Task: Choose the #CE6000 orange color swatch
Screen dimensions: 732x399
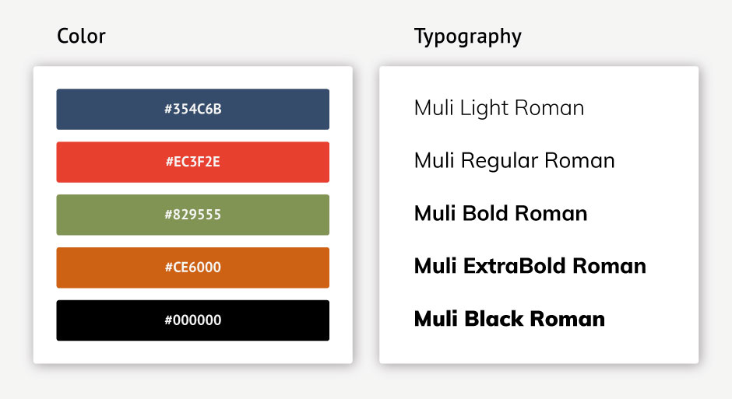Action: tap(193, 268)
